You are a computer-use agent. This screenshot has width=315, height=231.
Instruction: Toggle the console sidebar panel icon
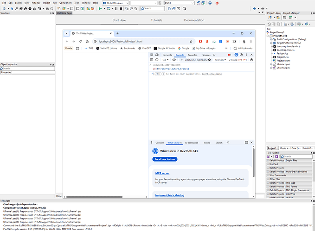pyautogui.click(x=152, y=60)
